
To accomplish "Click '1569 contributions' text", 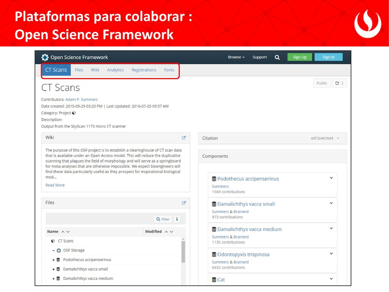I will (228, 192).
